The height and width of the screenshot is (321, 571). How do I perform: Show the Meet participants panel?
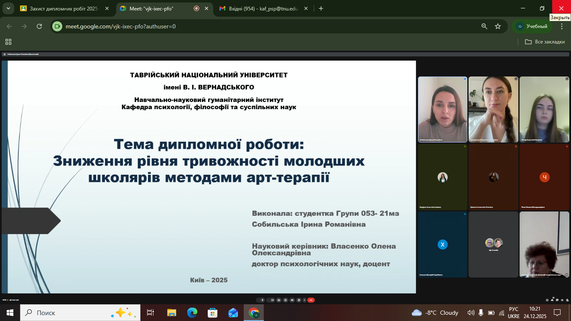[552, 300]
